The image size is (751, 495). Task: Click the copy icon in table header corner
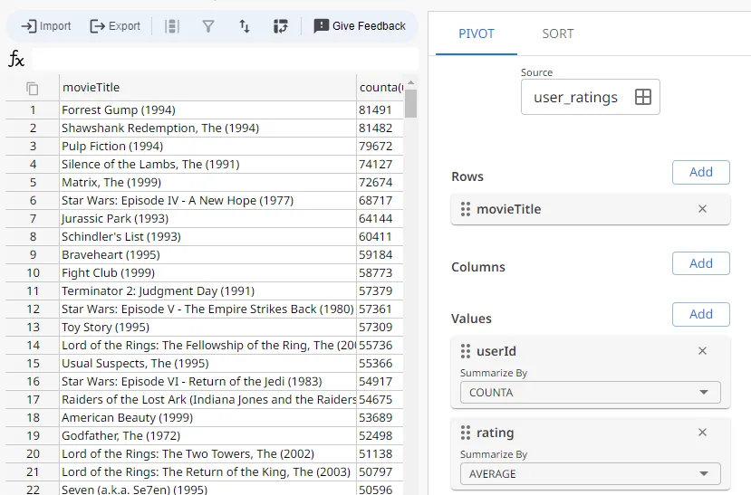click(x=33, y=88)
